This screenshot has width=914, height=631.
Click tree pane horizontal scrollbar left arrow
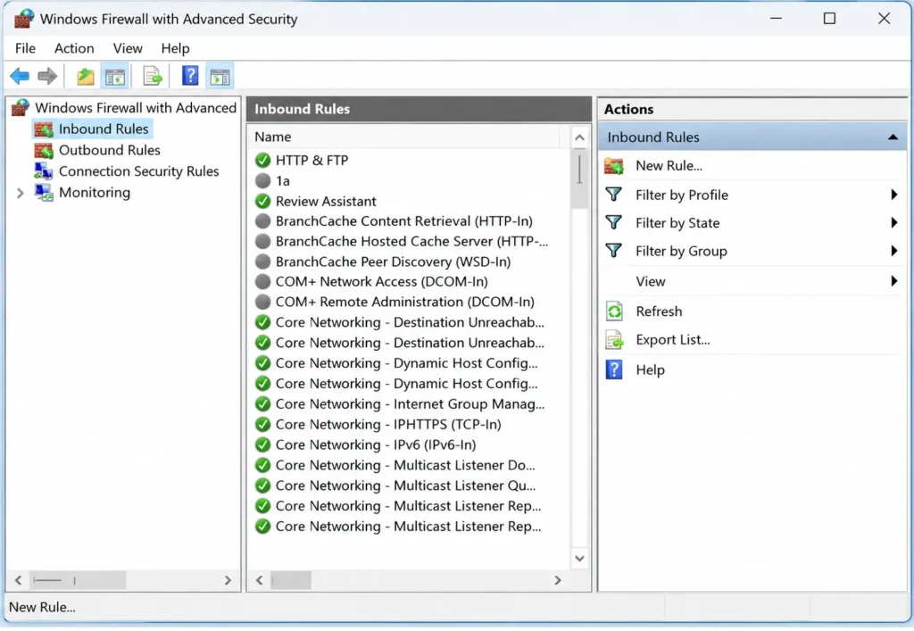click(x=18, y=580)
